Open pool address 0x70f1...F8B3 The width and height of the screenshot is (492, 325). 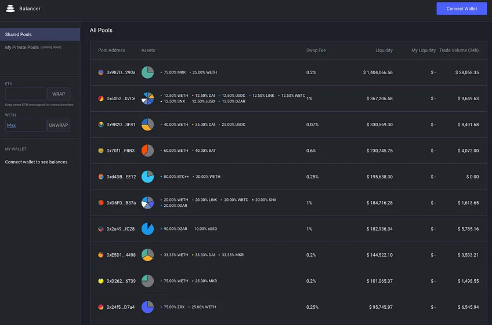[121, 151]
